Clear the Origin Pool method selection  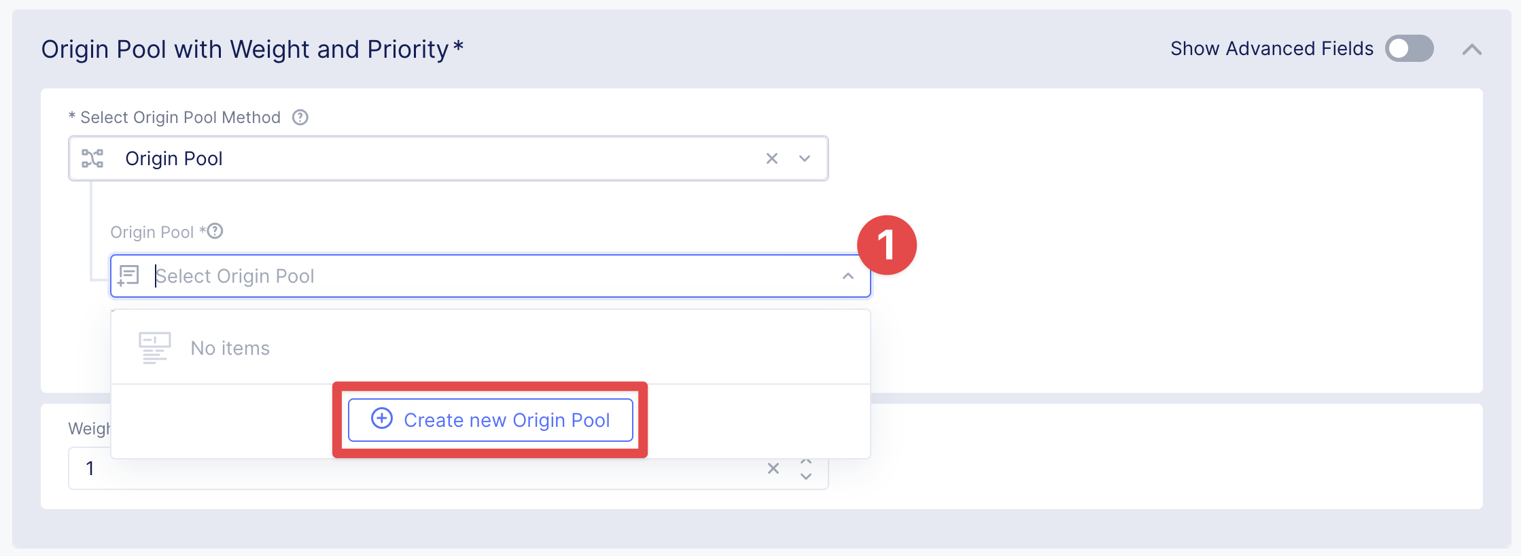click(772, 158)
